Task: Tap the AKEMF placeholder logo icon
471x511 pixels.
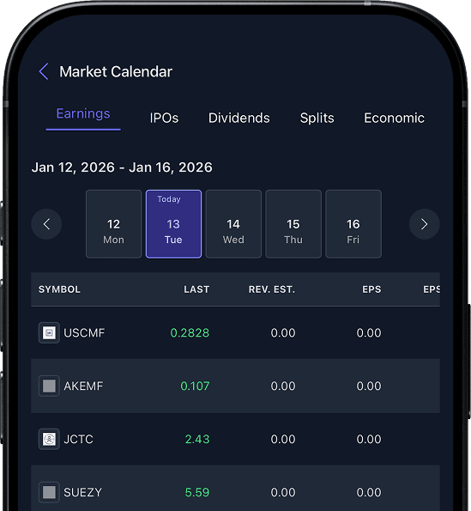Action: point(49,386)
